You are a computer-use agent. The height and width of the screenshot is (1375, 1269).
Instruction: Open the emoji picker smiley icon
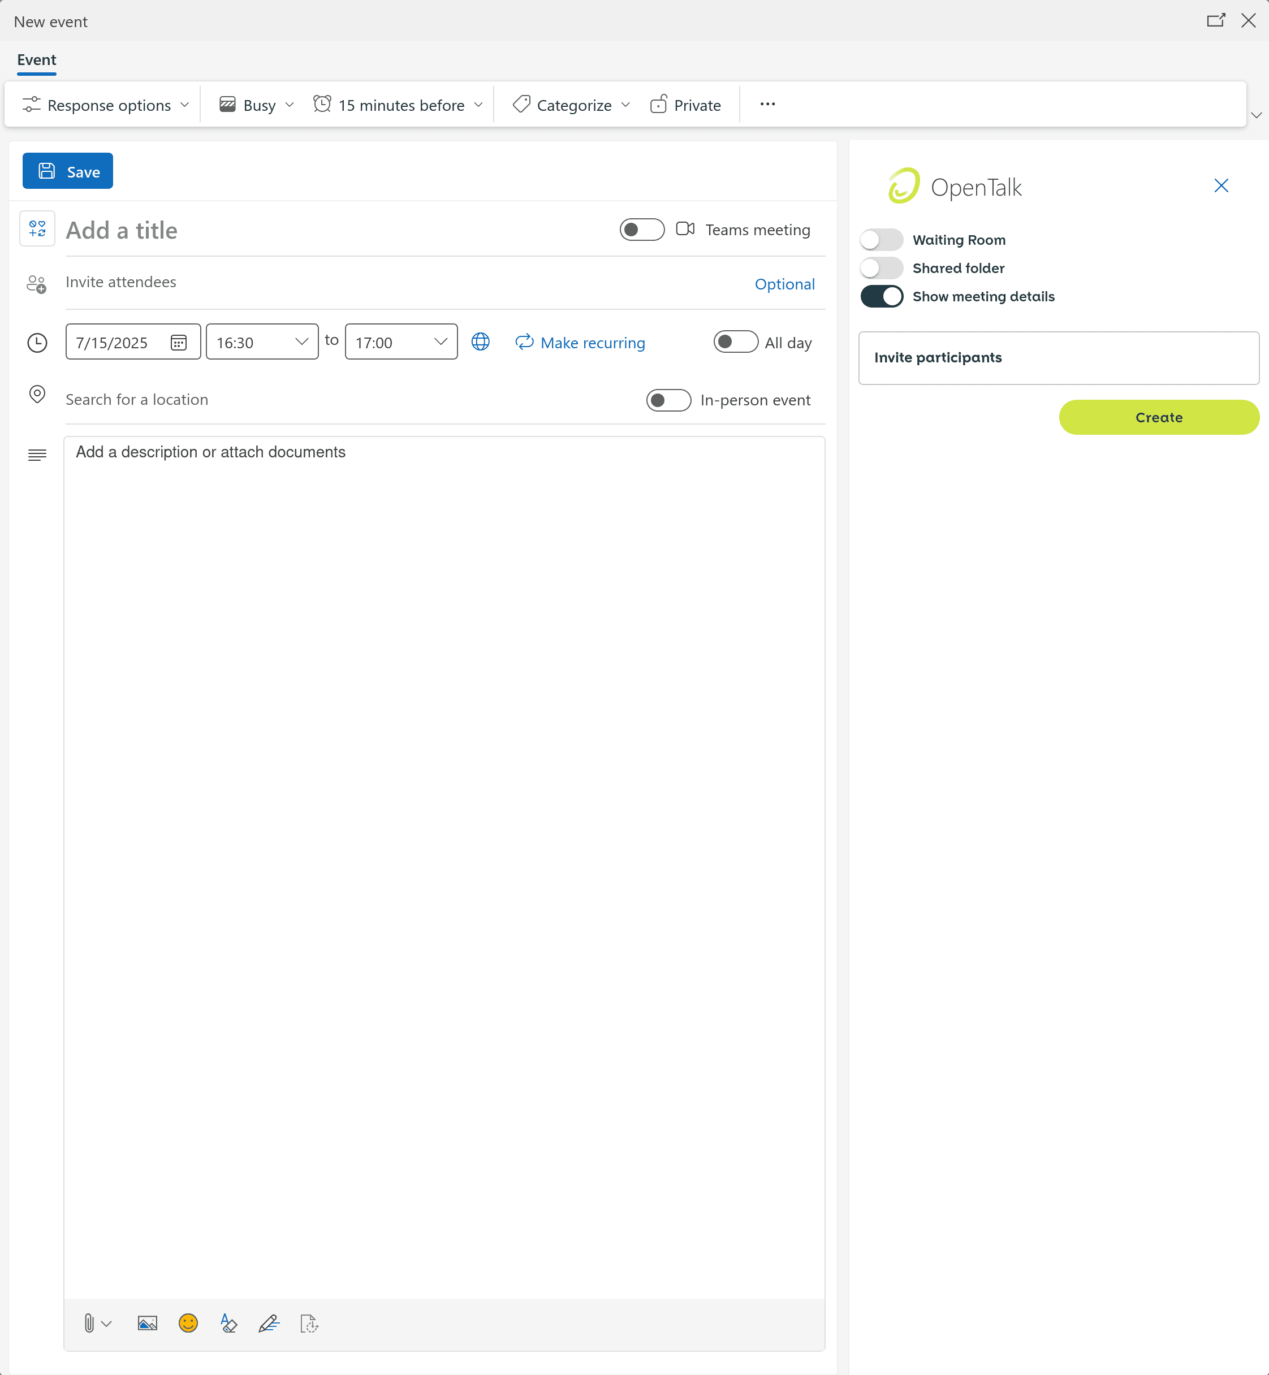[x=188, y=1323]
